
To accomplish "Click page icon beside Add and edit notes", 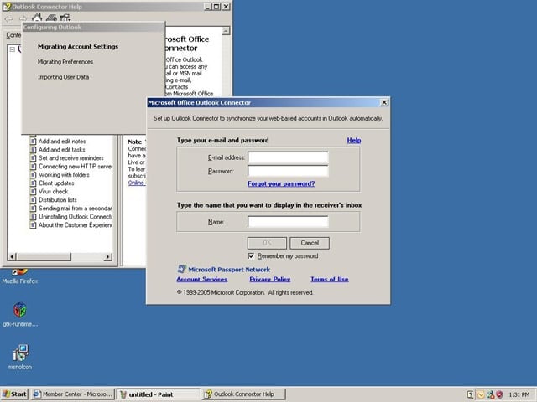I will 33,142.
